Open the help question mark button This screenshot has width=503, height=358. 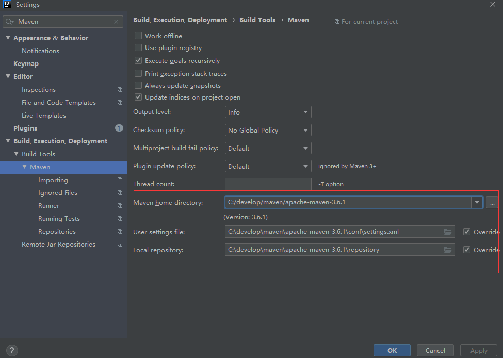[x=12, y=350]
